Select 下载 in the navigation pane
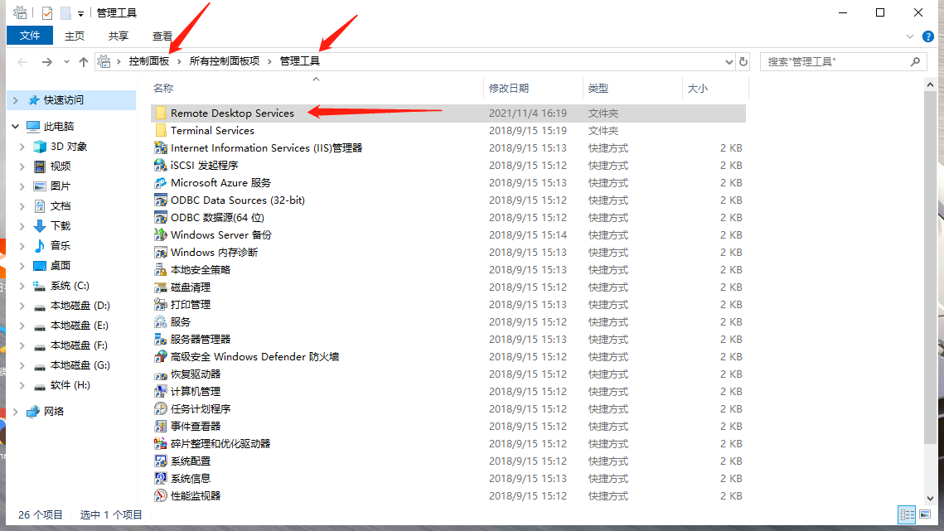944x531 pixels. click(x=61, y=226)
